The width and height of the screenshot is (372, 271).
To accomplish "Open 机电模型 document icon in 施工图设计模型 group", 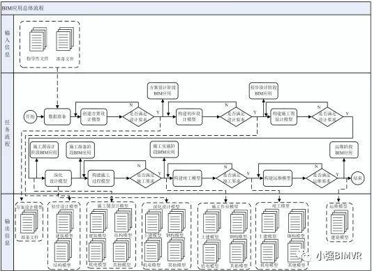I will tap(97, 250).
